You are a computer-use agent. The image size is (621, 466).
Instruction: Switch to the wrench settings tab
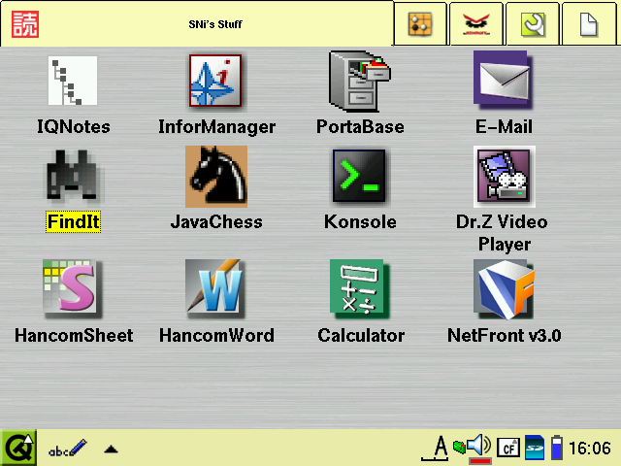coord(533,24)
